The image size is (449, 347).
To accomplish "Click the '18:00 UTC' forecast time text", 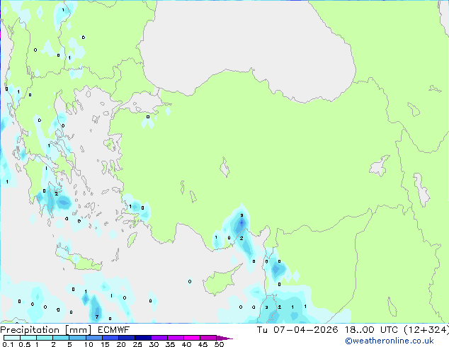I will point(371,330).
